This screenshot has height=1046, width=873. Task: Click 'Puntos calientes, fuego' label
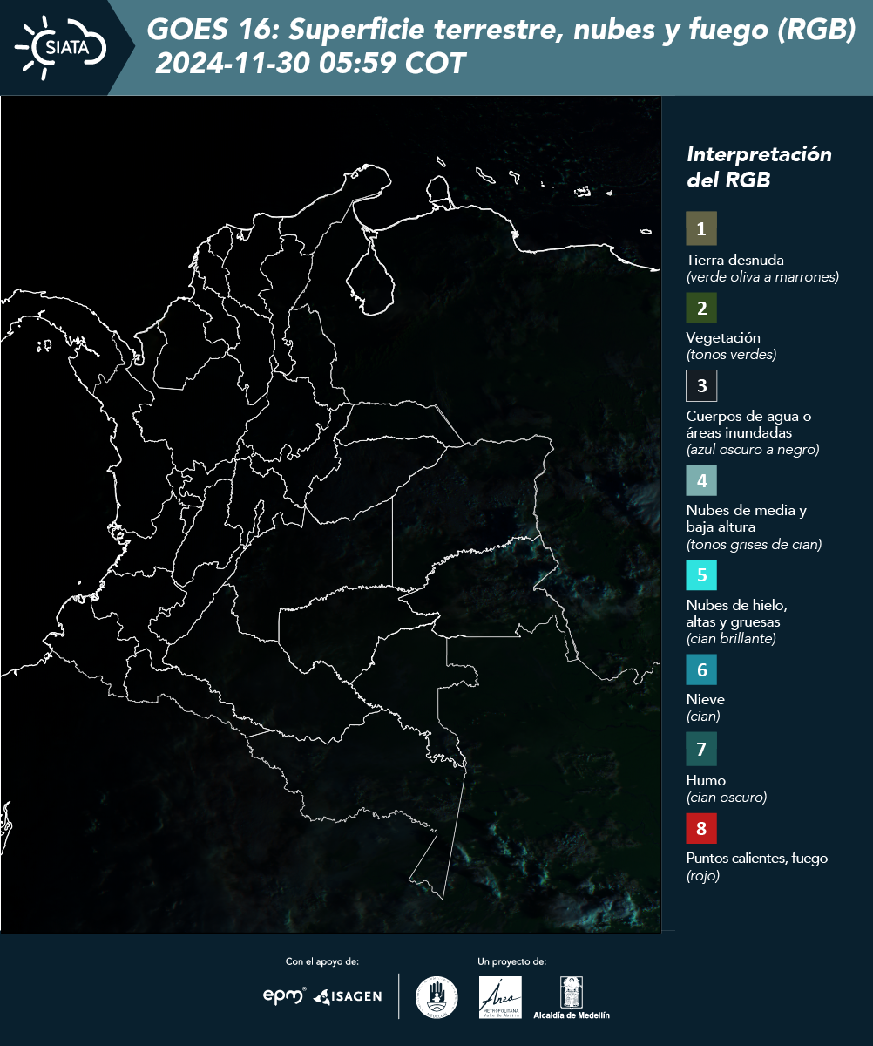click(757, 859)
